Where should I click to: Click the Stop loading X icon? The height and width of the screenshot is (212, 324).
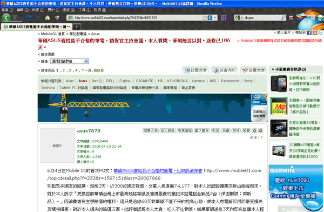pos(38,18)
